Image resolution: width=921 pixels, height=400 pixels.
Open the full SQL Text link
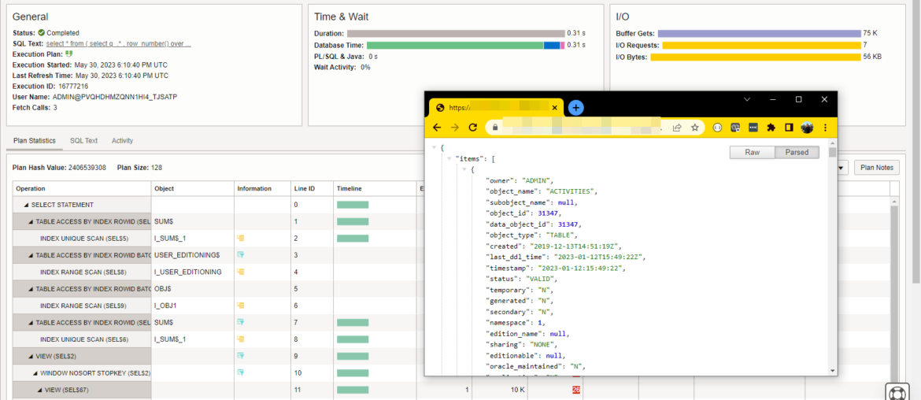(118, 44)
